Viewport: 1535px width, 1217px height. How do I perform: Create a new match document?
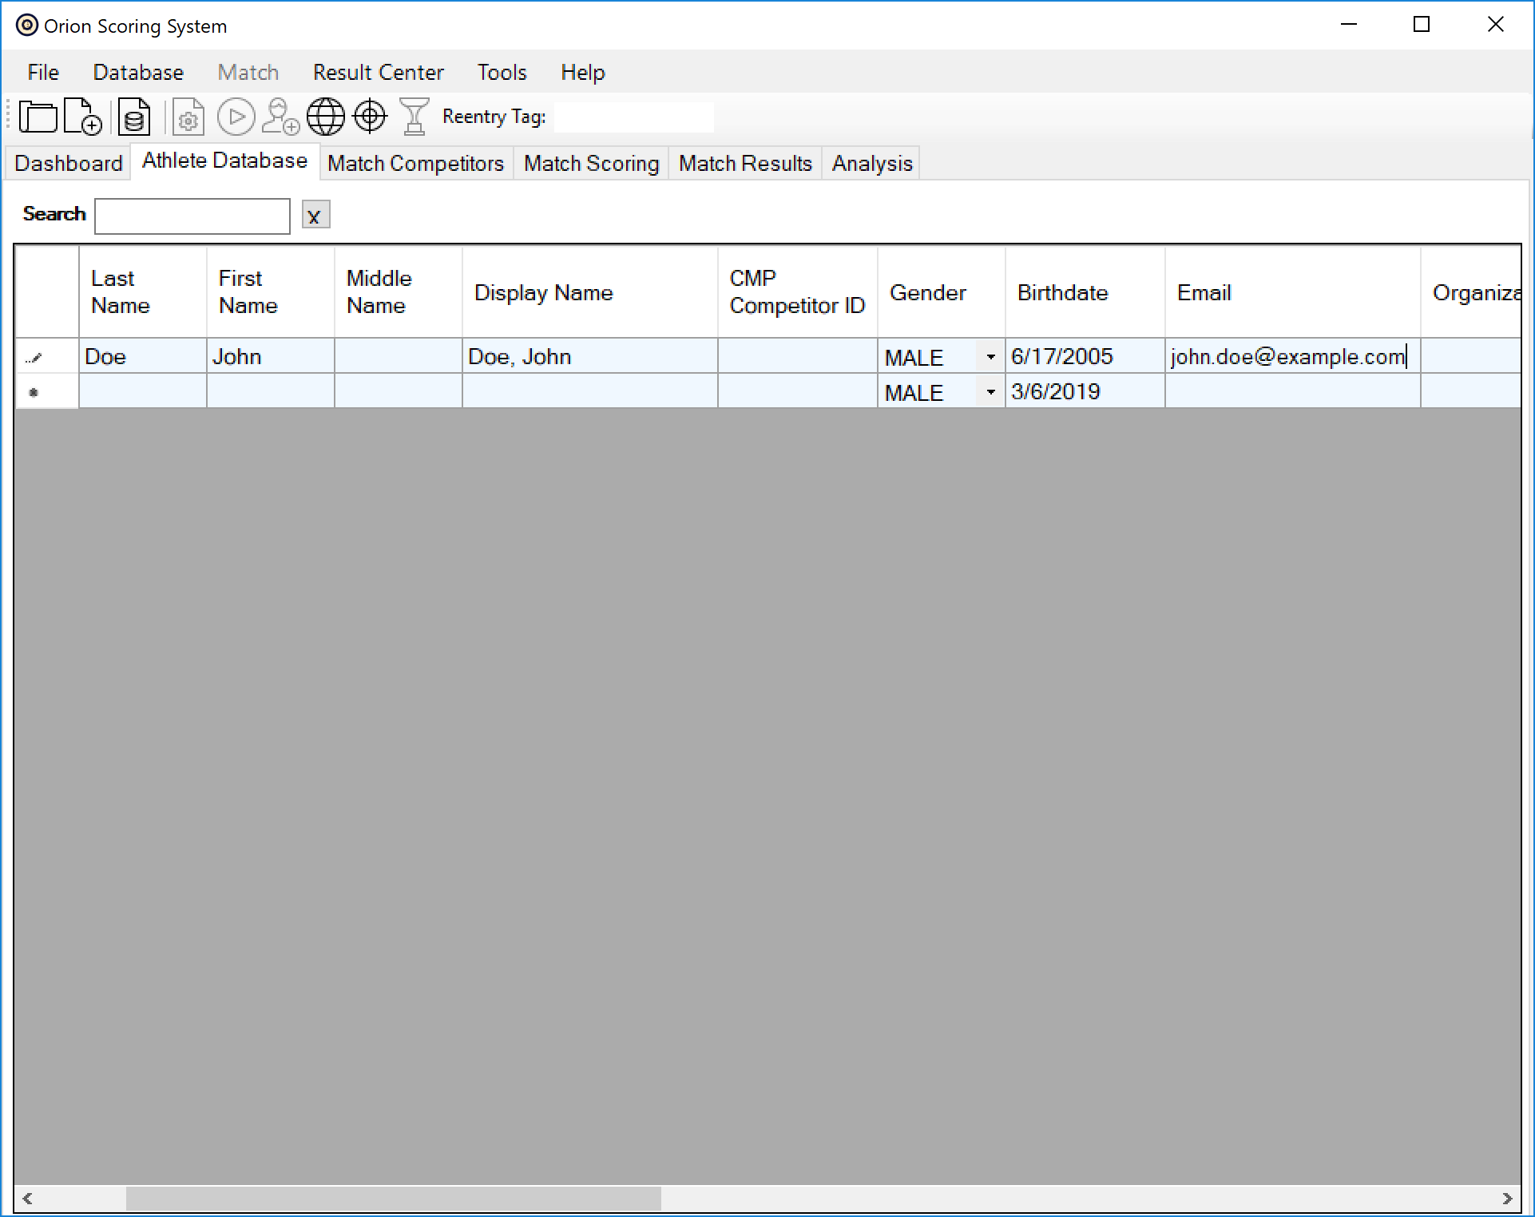(x=82, y=117)
